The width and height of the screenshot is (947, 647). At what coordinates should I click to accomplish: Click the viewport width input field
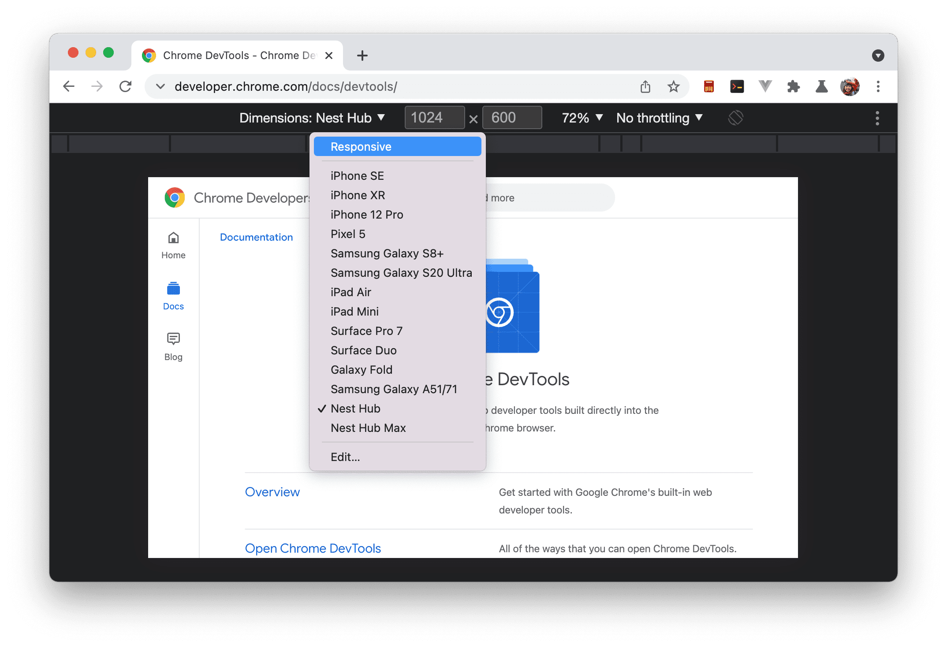[x=429, y=117]
